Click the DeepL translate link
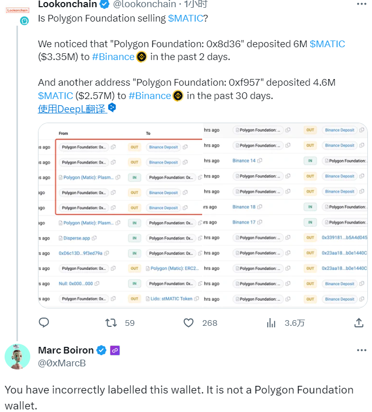 point(72,109)
